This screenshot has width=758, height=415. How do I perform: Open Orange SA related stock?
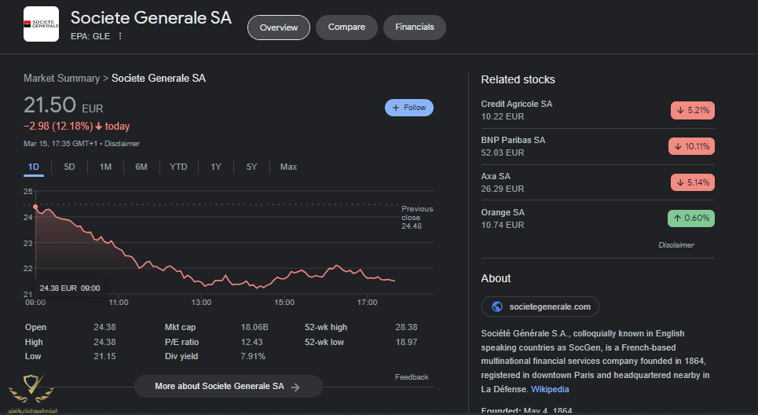598,219
